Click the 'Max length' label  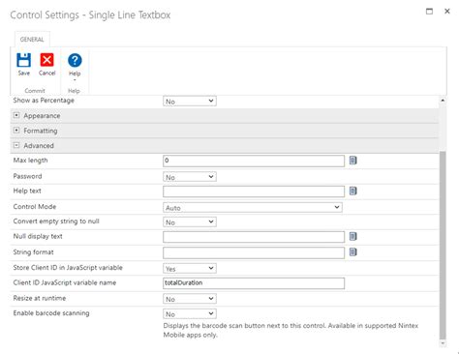pos(30,161)
